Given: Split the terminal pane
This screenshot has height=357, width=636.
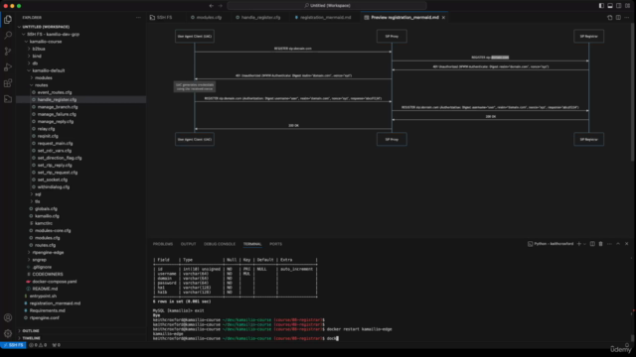Looking at the screenshot, I should (592, 244).
